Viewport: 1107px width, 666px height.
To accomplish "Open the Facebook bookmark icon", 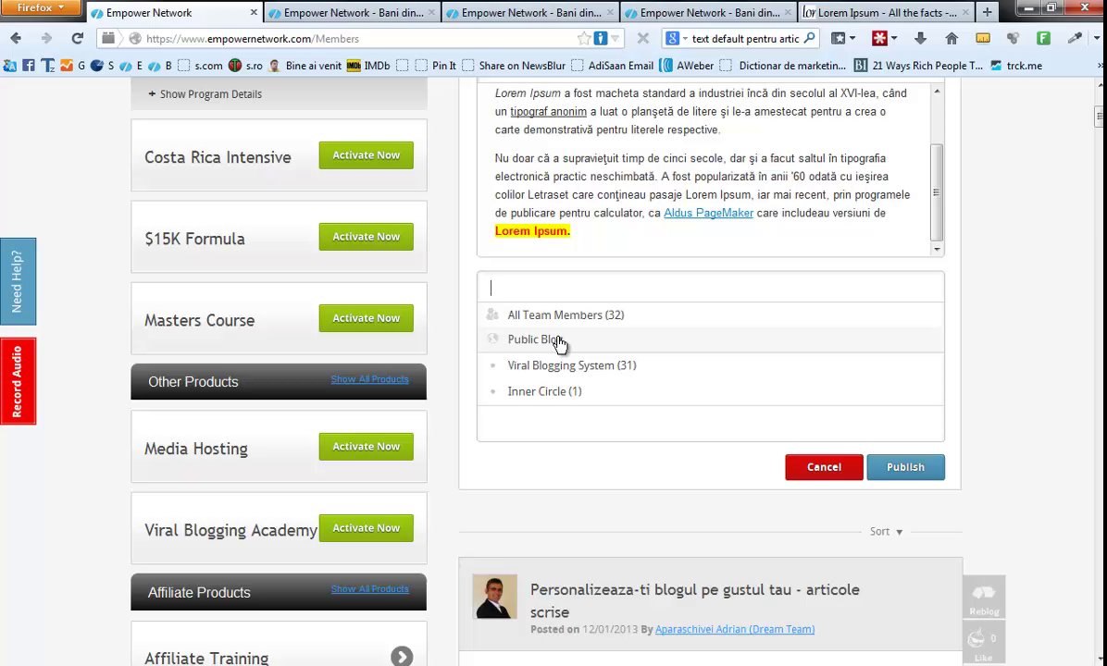I will 29,66.
